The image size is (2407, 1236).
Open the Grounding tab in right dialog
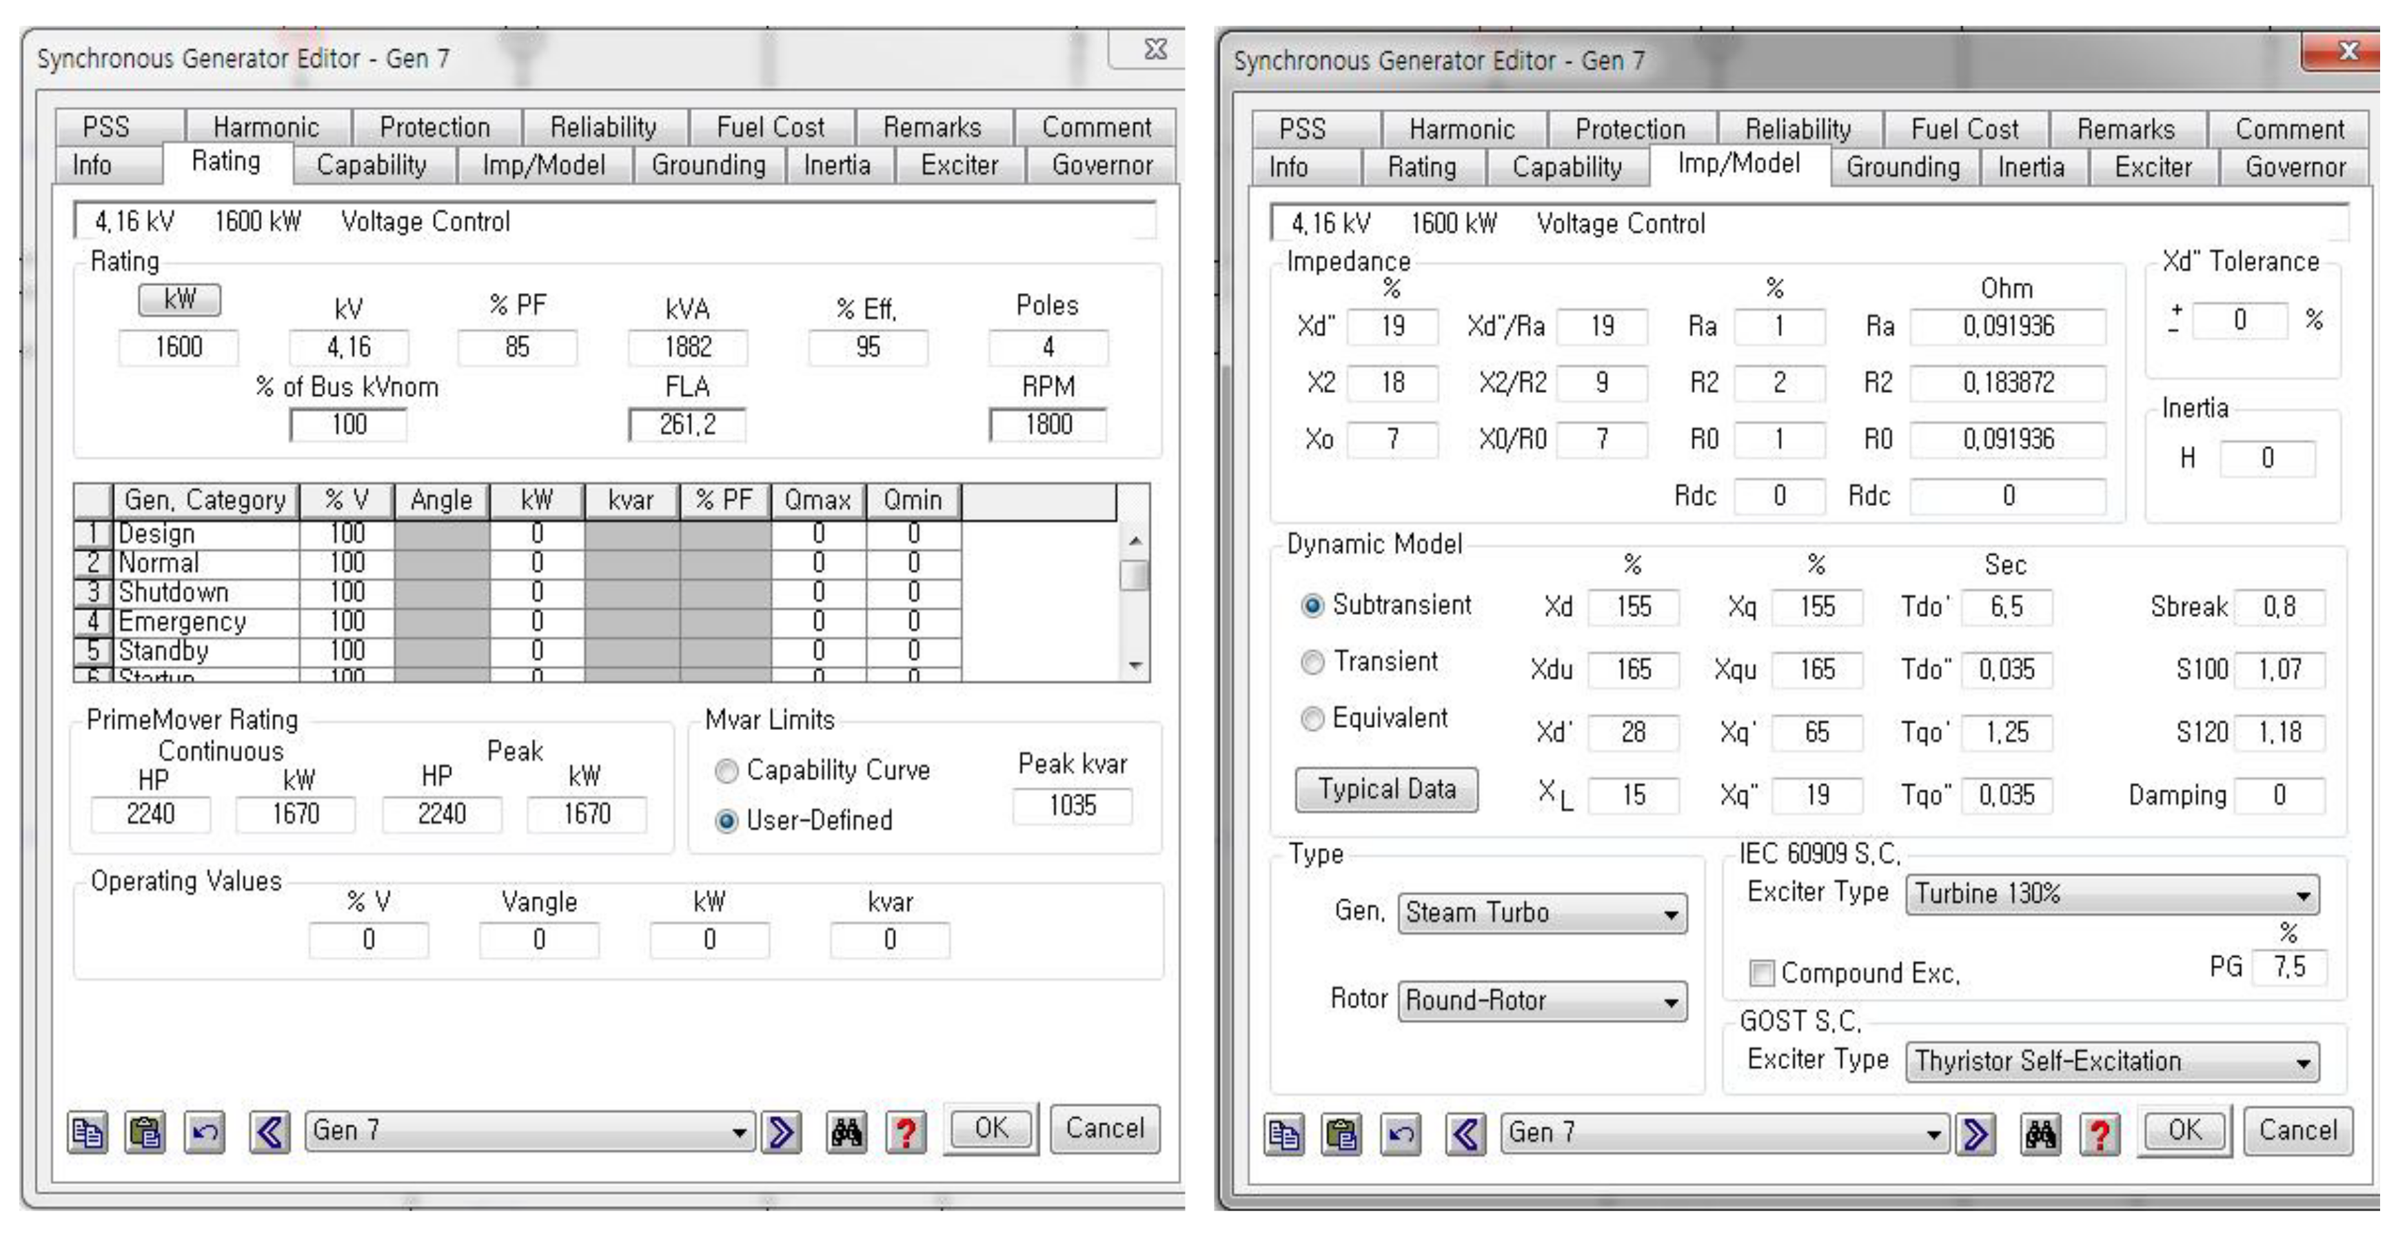point(1902,168)
